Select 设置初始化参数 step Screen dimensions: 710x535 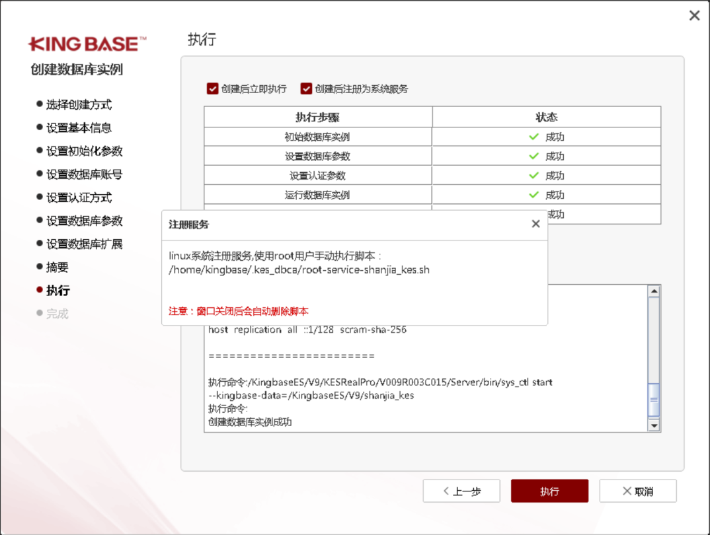tap(84, 151)
